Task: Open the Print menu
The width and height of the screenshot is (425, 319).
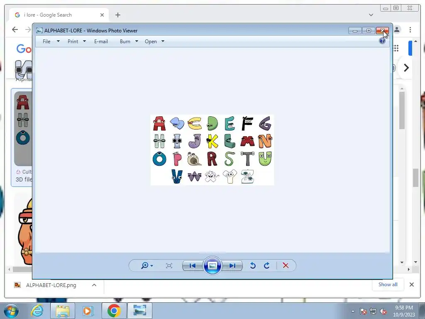Action: click(x=73, y=42)
